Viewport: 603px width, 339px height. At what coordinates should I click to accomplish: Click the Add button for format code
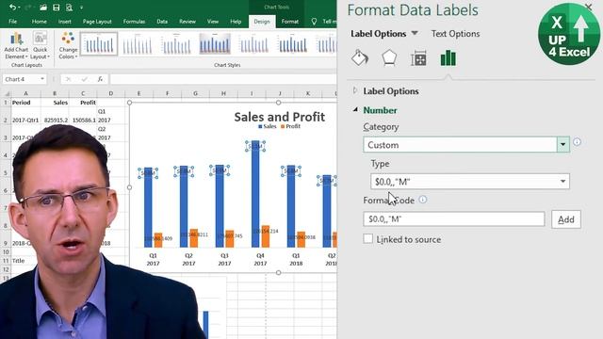coord(566,219)
